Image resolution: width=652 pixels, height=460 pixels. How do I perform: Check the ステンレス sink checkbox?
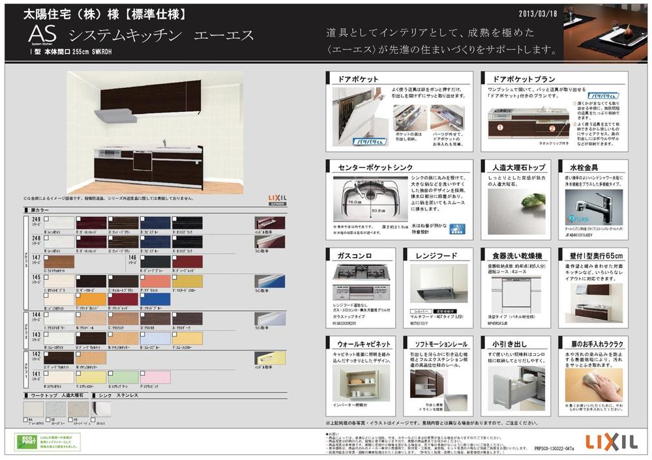point(92,420)
